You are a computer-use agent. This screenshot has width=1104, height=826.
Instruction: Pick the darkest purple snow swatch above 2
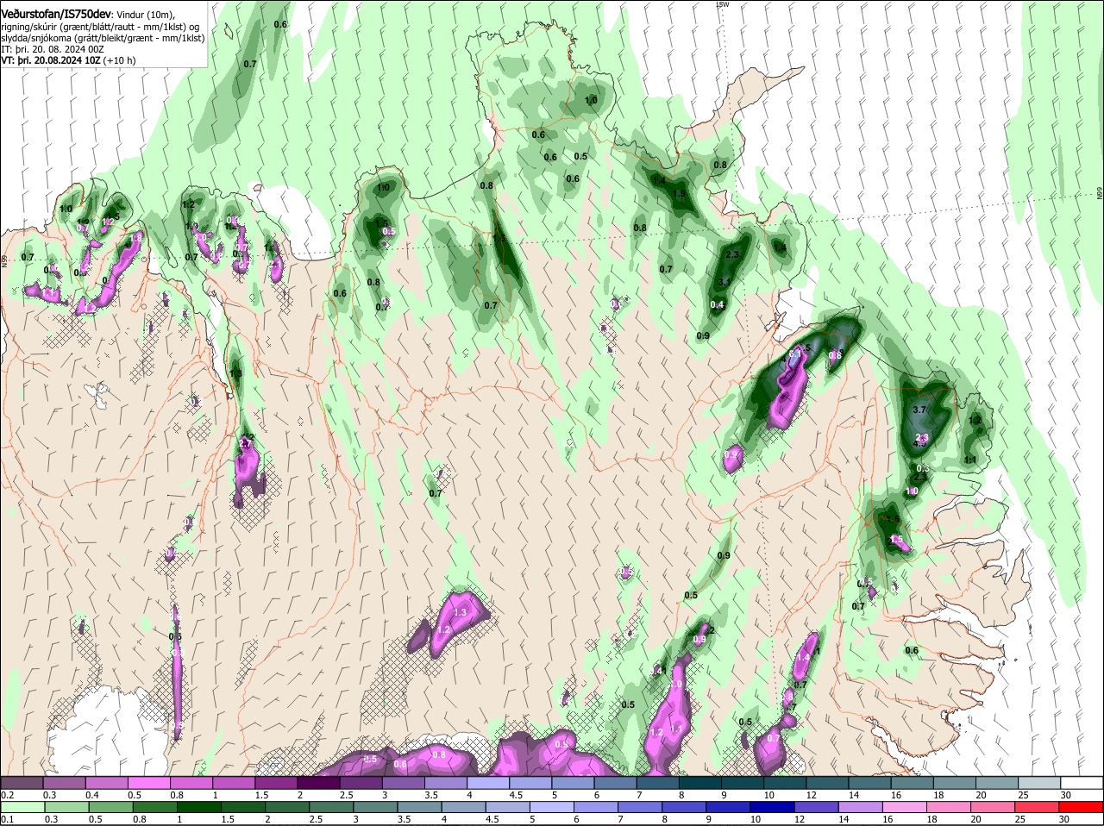pyautogui.click(x=317, y=782)
